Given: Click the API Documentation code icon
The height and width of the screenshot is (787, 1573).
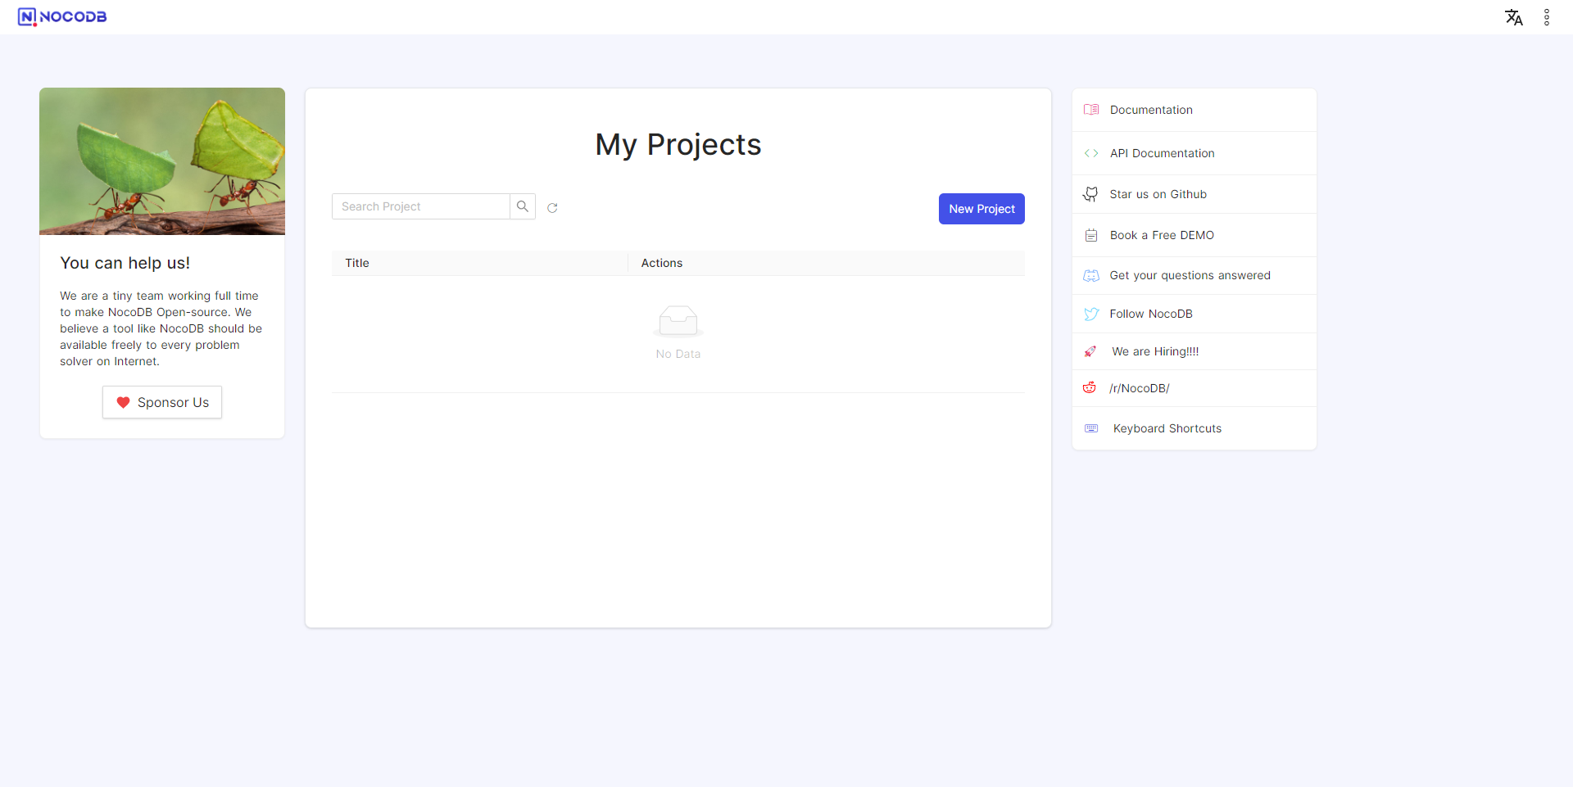Looking at the screenshot, I should pos(1091,153).
